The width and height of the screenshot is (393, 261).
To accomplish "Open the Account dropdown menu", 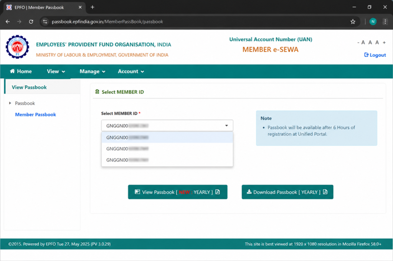I will pyautogui.click(x=131, y=71).
